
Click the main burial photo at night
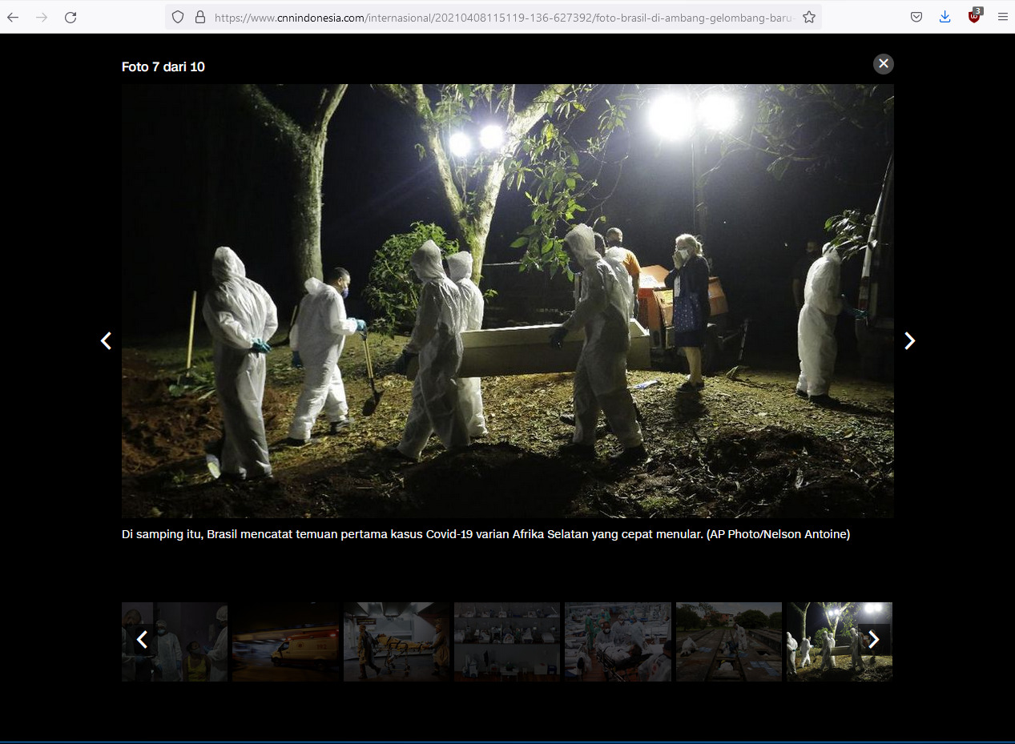click(507, 301)
